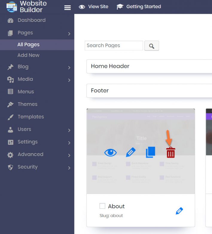Open the Home Header row
The width and height of the screenshot is (212, 234).
(x=149, y=66)
